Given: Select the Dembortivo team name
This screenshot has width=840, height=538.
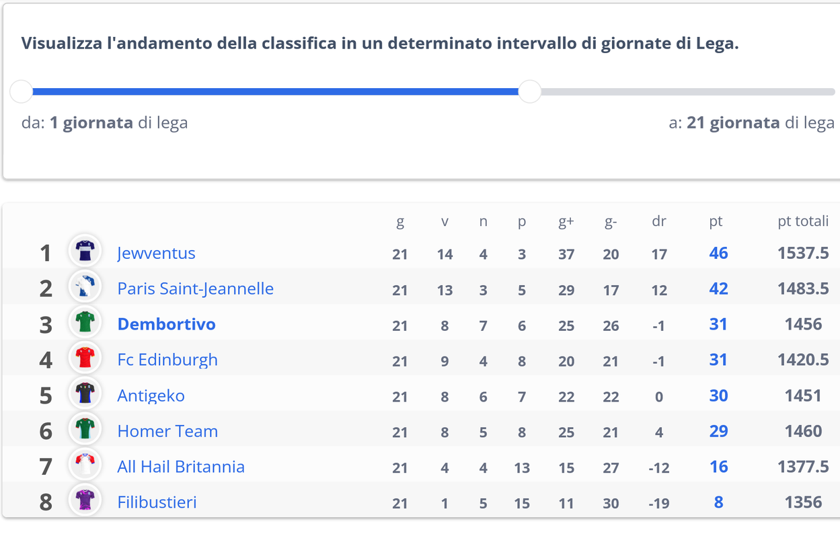Looking at the screenshot, I should (x=166, y=325).
